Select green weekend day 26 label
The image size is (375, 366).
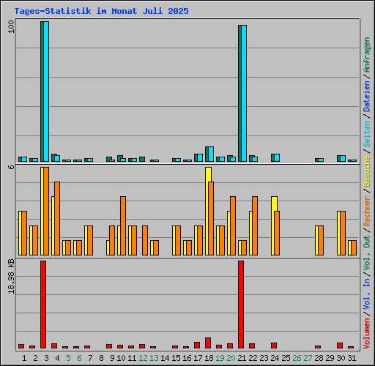click(297, 358)
